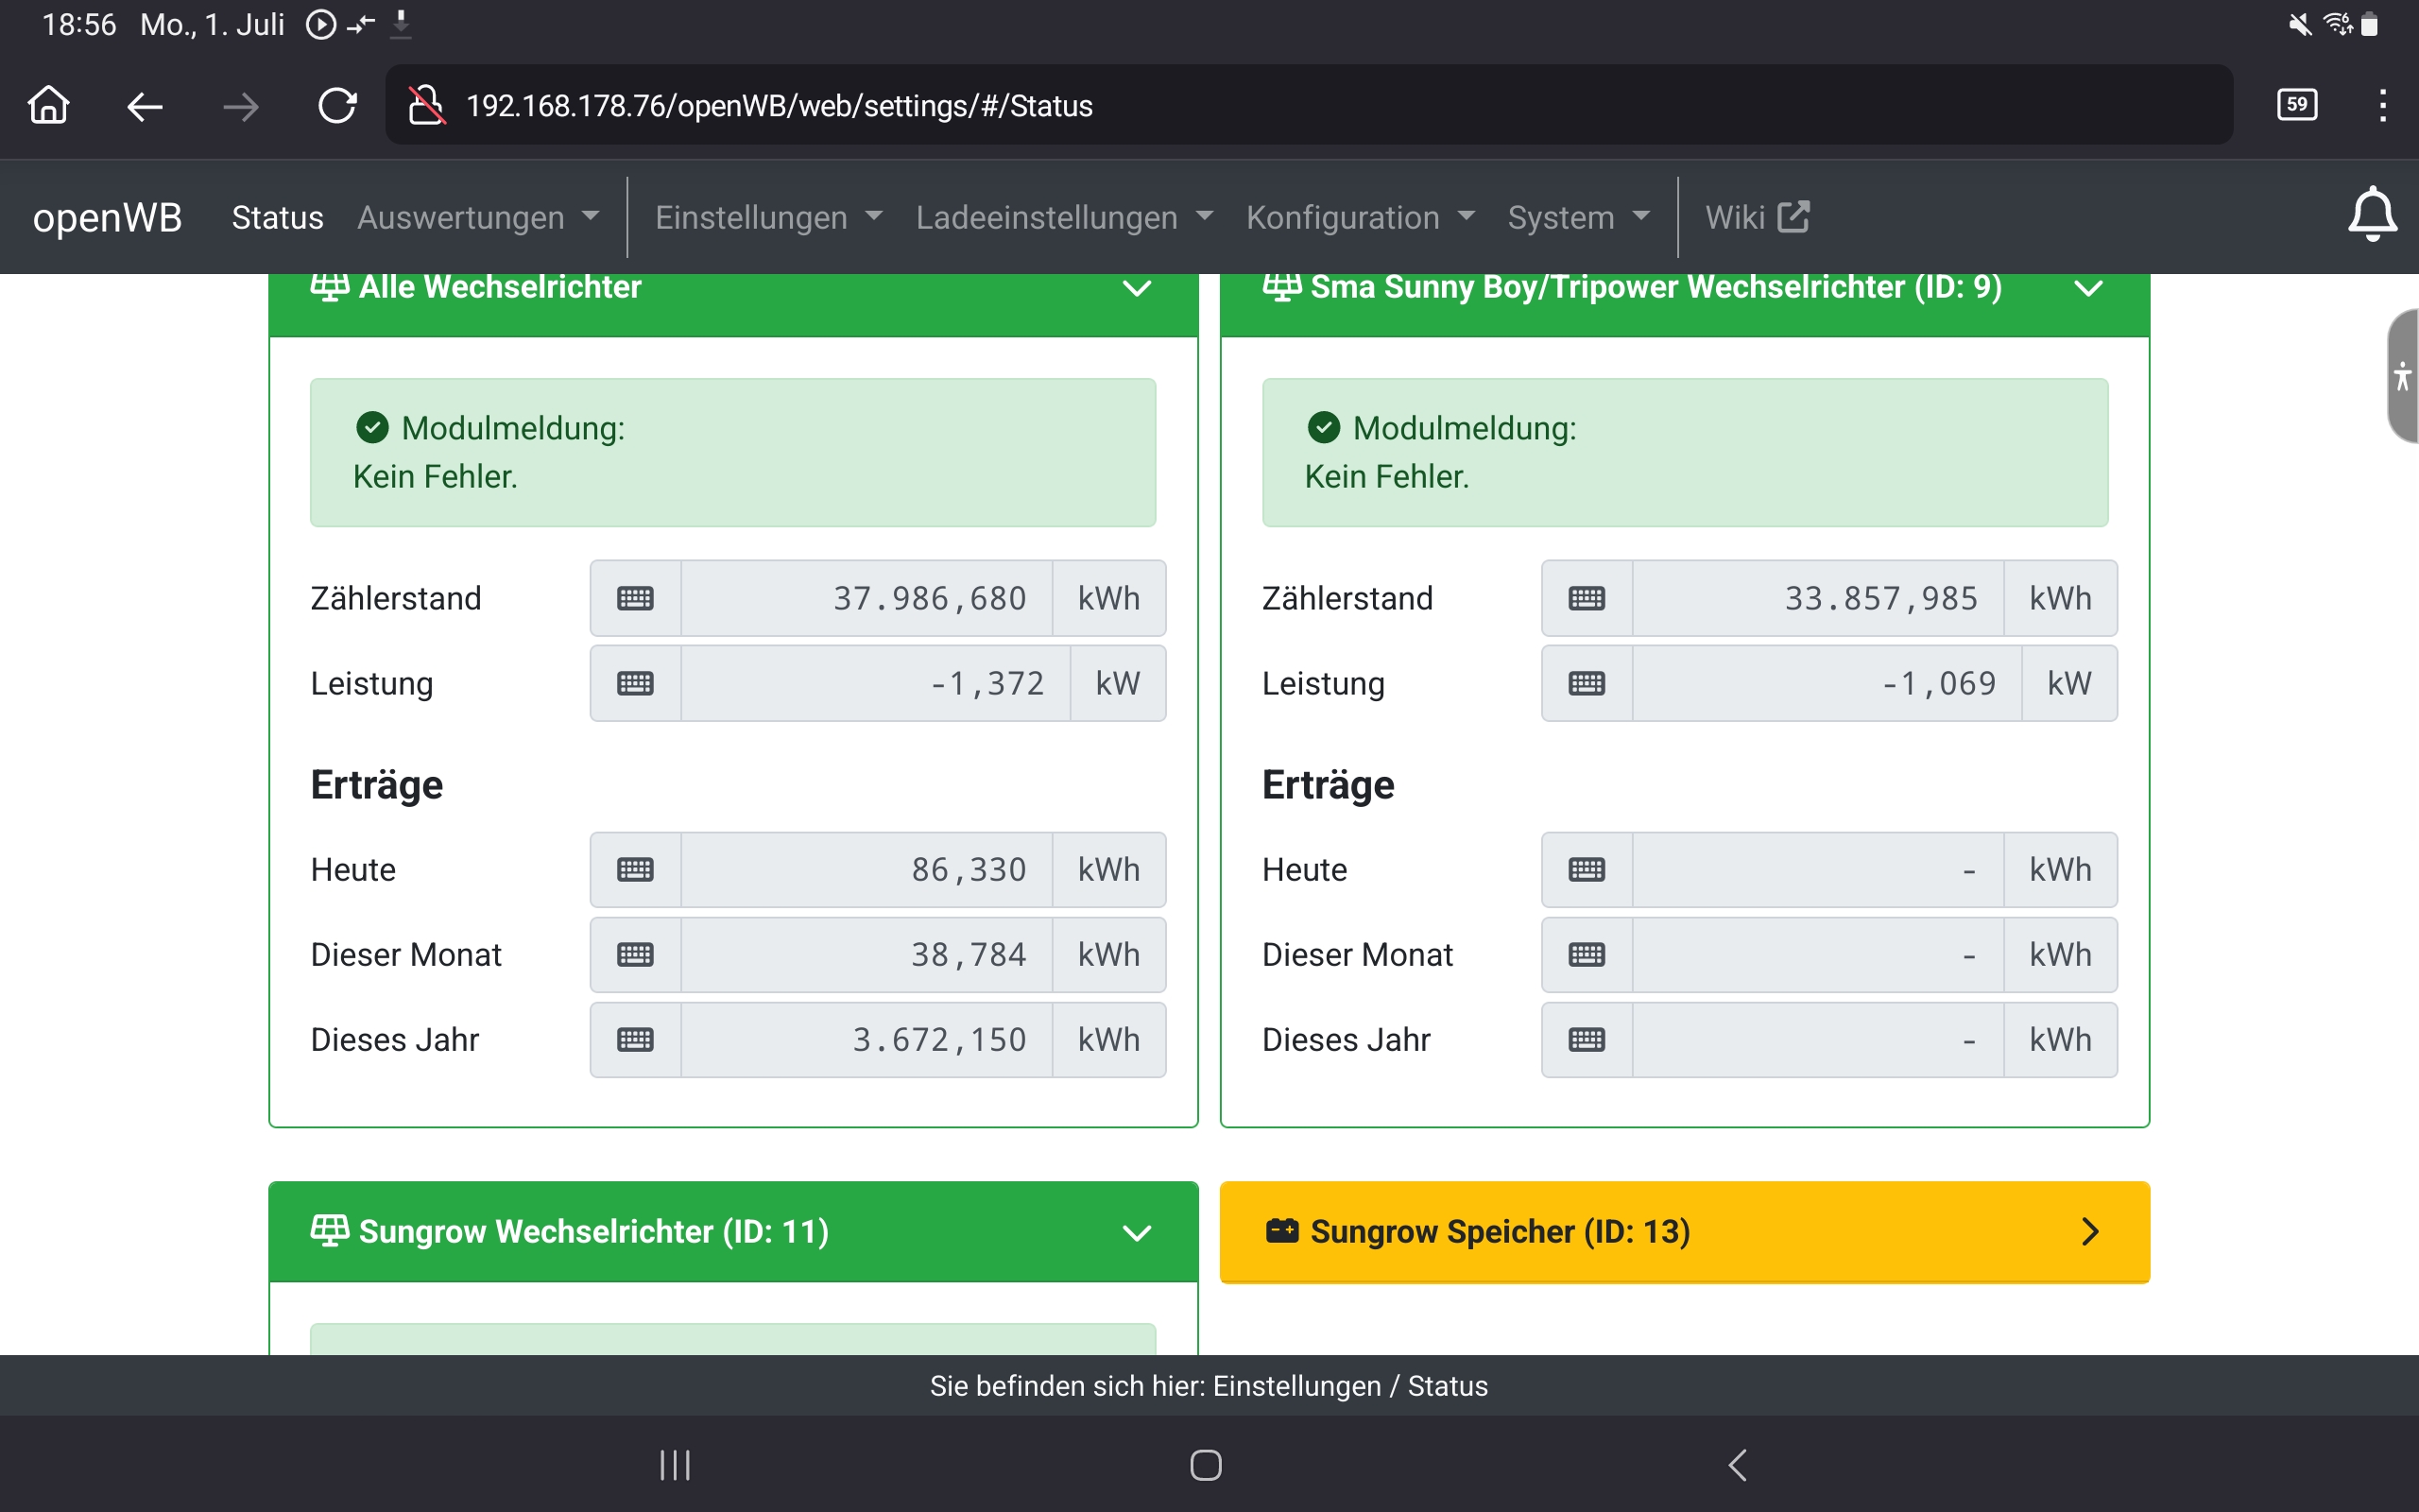This screenshot has width=2419, height=1512.
Task: Open the browser tabs counter showing 59
Action: 2296,105
